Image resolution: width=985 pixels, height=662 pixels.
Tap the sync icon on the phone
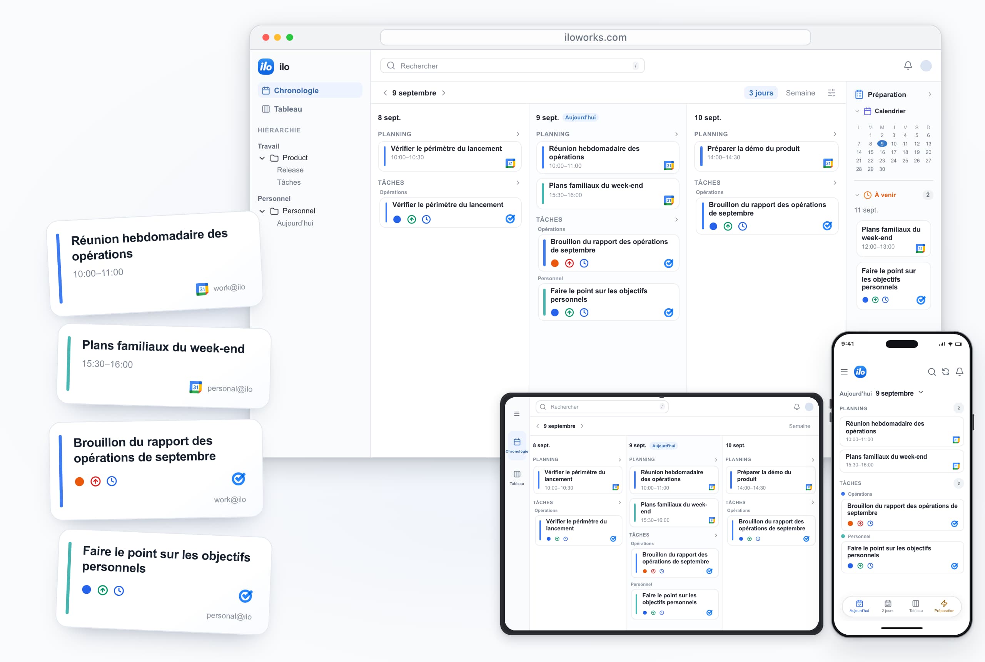(x=946, y=372)
